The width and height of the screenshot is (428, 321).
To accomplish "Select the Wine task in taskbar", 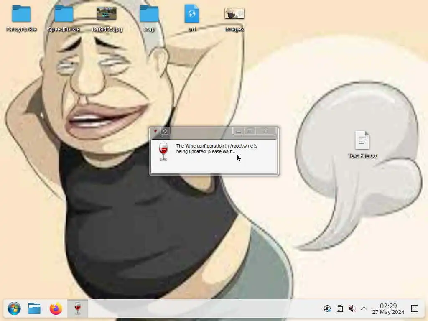I will pyautogui.click(x=78, y=308).
